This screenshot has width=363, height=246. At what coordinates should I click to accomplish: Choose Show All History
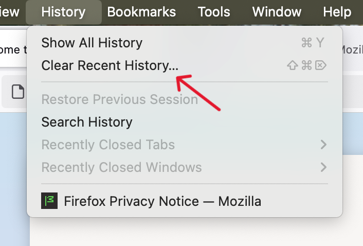coord(92,43)
